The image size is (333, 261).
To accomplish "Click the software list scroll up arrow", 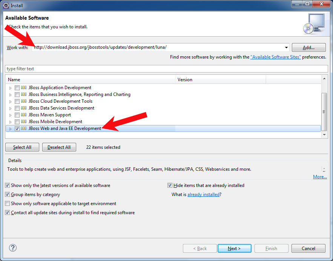I will click(x=324, y=79).
